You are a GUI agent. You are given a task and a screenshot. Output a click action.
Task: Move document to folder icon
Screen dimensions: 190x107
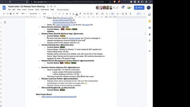pyautogui.click(x=51, y=7)
